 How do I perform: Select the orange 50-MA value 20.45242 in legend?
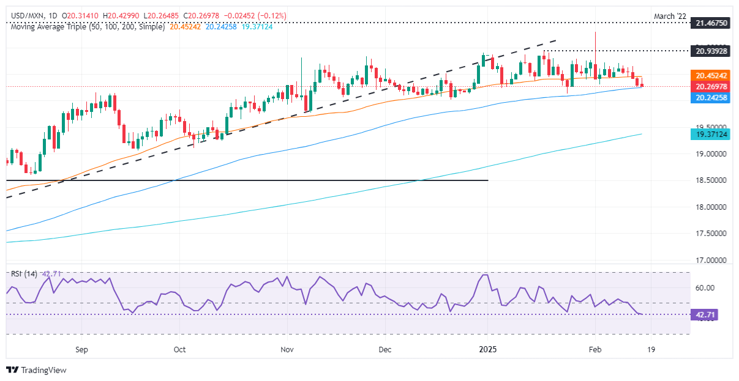pos(186,27)
